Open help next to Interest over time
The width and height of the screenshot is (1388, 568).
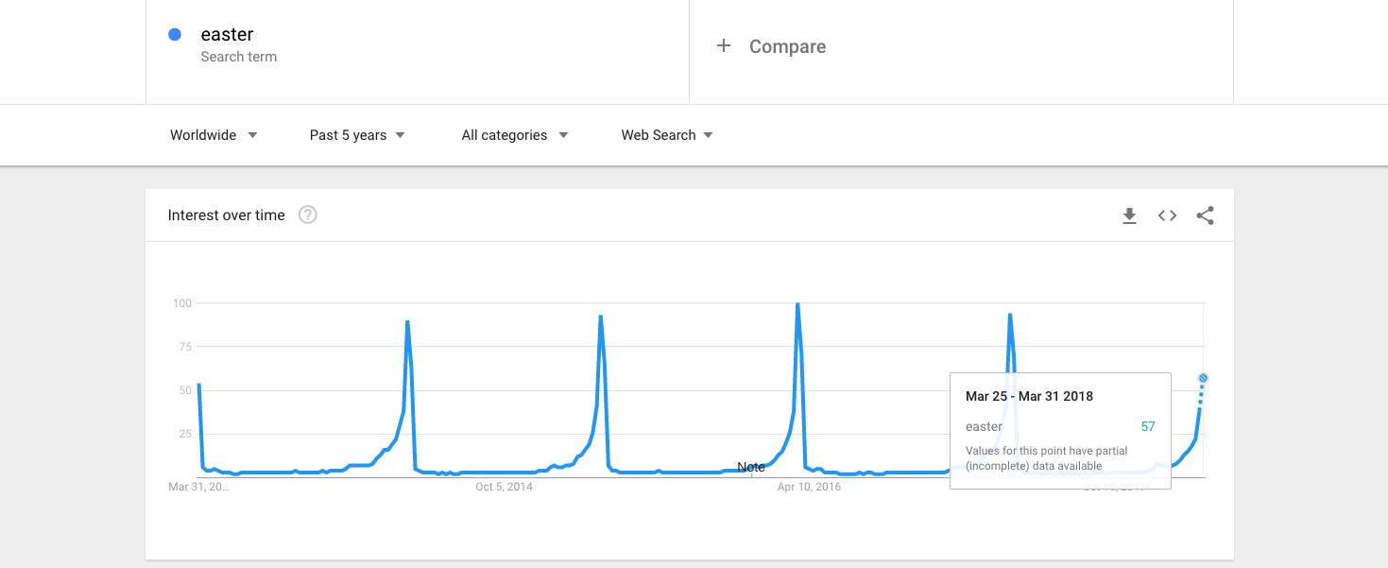pos(307,215)
